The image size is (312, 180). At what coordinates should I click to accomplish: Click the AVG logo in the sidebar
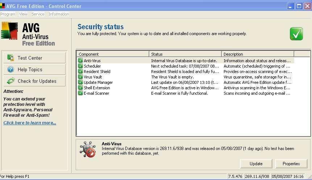click(9, 31)
